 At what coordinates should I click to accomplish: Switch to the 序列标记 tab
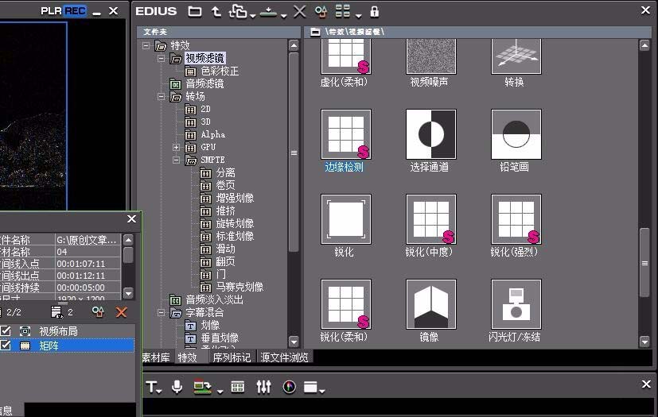pyautogui.click(x=232, y=357)
